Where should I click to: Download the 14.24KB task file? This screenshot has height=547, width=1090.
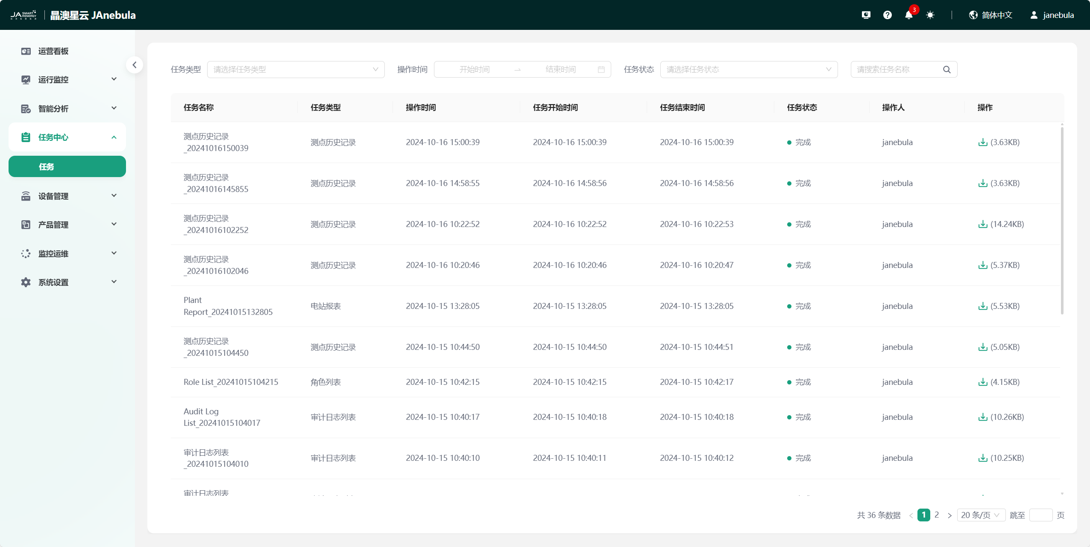[x=983, y=224]
